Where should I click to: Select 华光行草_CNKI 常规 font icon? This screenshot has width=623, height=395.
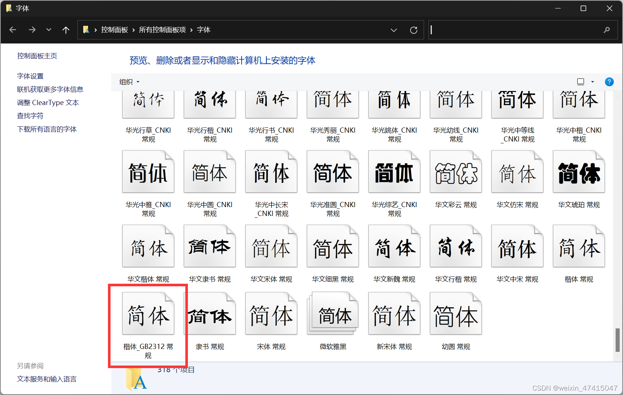tap(148, 104)
